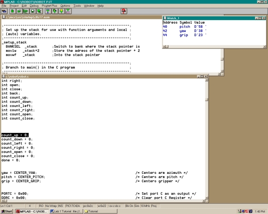The image size is (268, 214).
Task: Click the Install Language Tool funnel icon
Action: click(x=68, y=11)
